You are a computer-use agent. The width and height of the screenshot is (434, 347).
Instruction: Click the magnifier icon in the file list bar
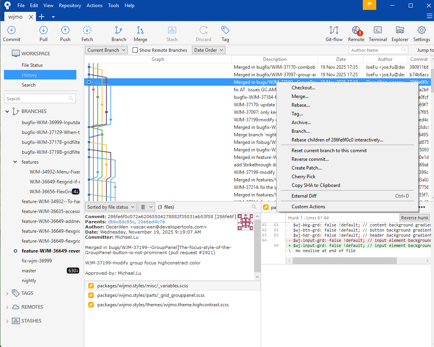[254, 207]
